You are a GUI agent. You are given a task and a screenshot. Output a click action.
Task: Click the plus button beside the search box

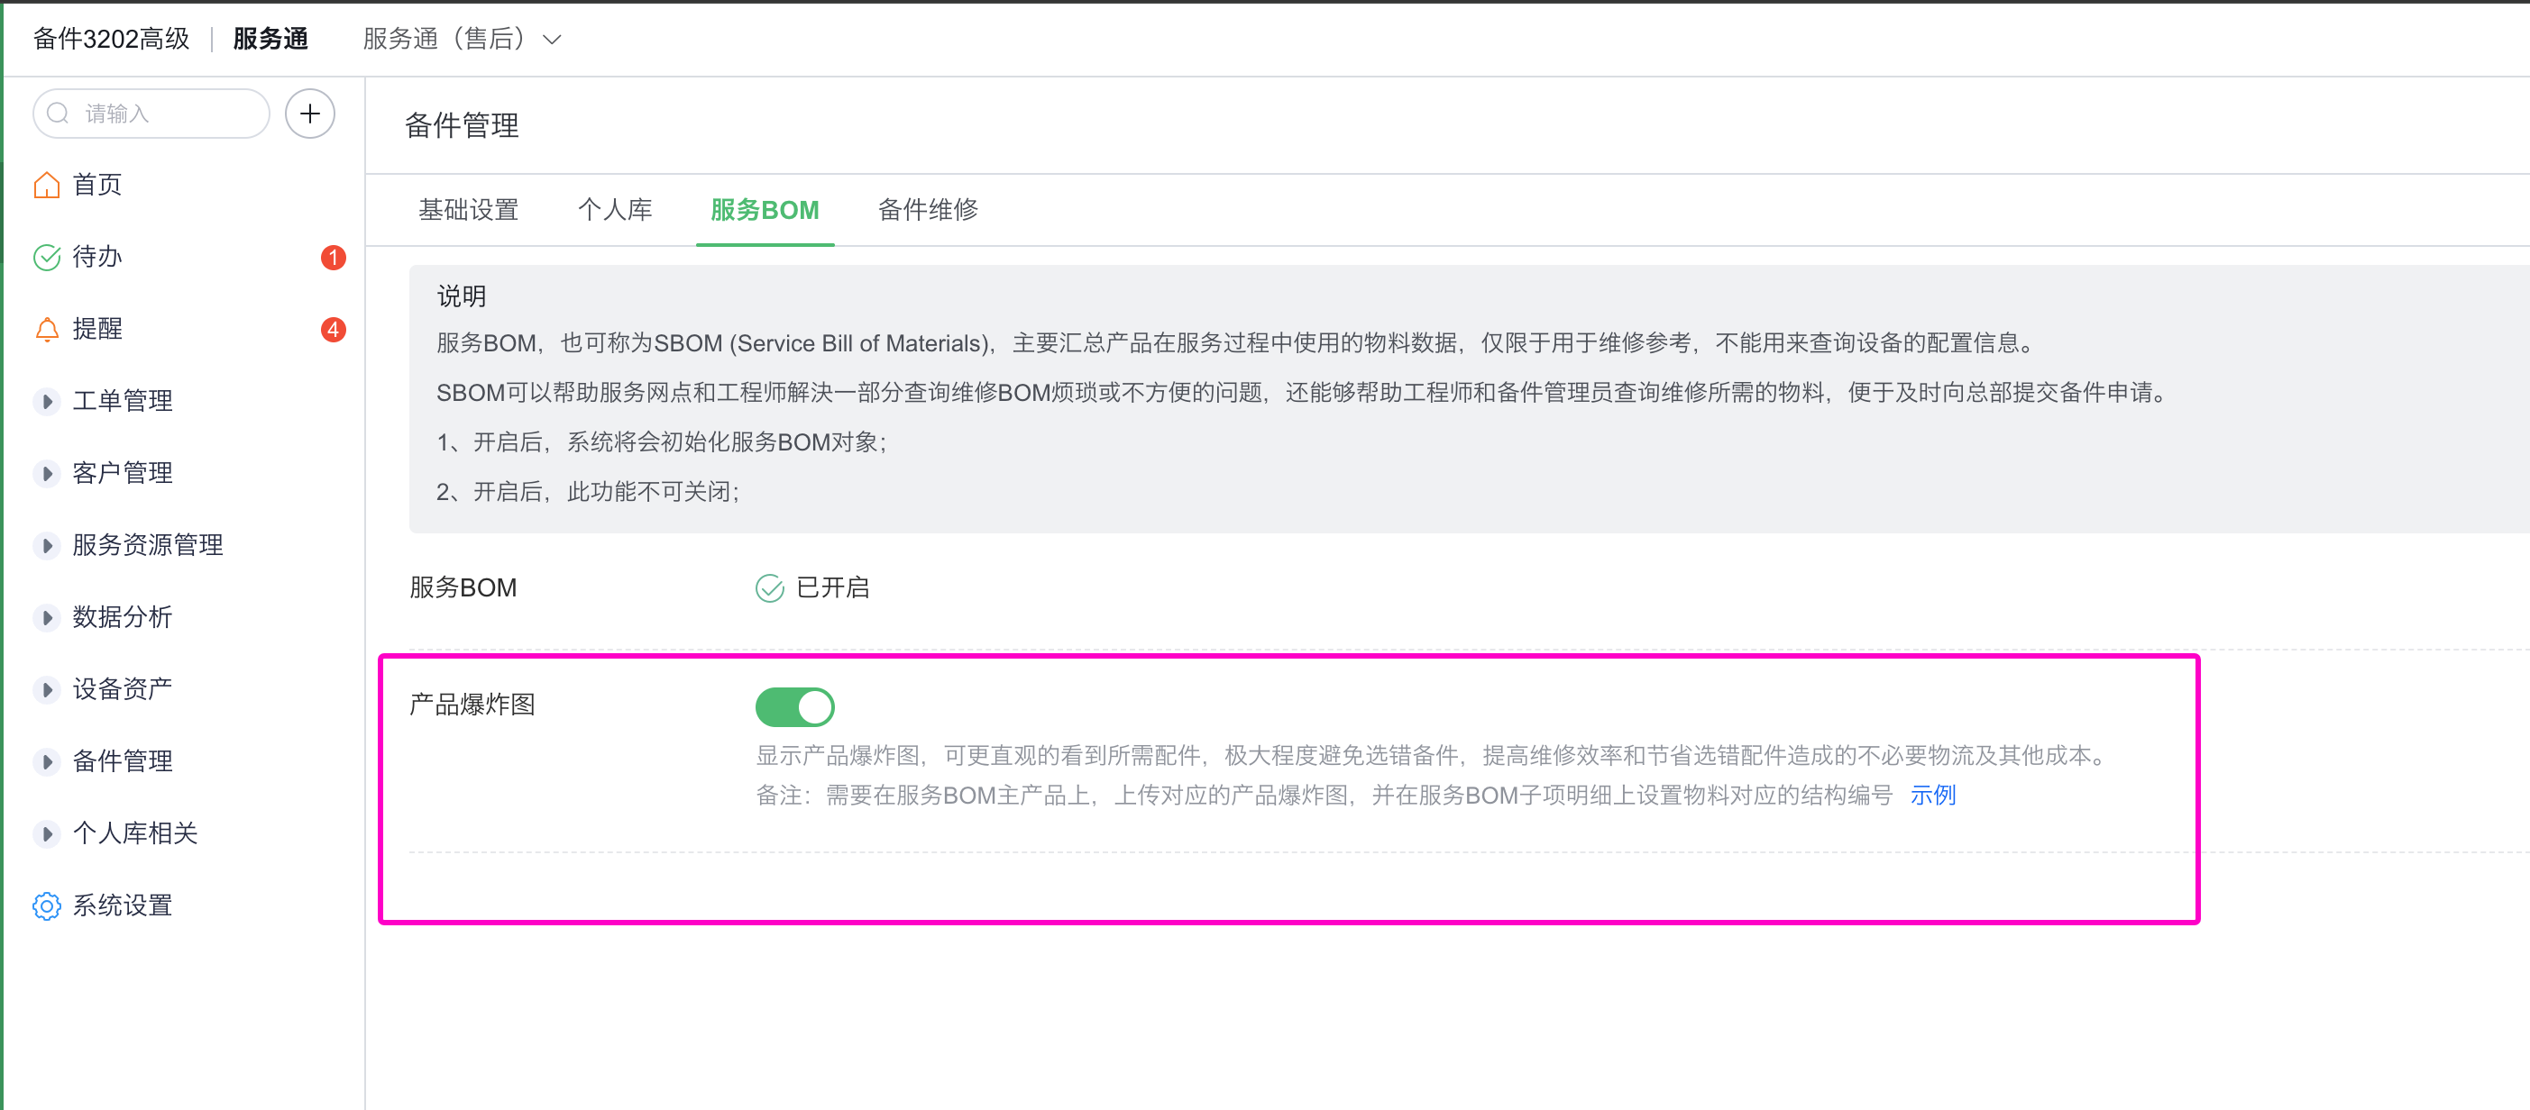pos(309,114)
